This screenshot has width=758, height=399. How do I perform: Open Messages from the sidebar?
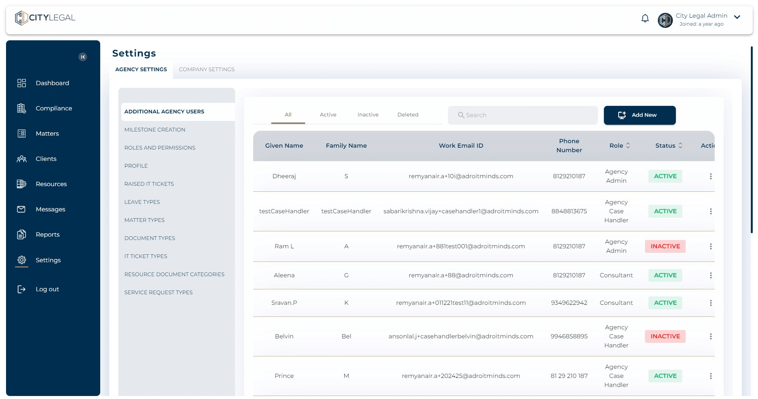[x=50, y=209]
